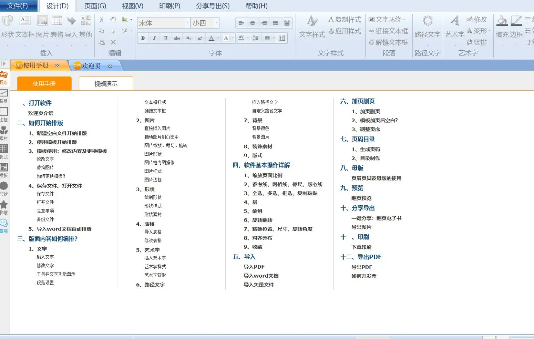Toggle italic text formatting

(154, 38)
